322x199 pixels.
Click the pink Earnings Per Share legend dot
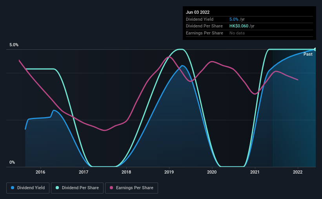point(111,188)
